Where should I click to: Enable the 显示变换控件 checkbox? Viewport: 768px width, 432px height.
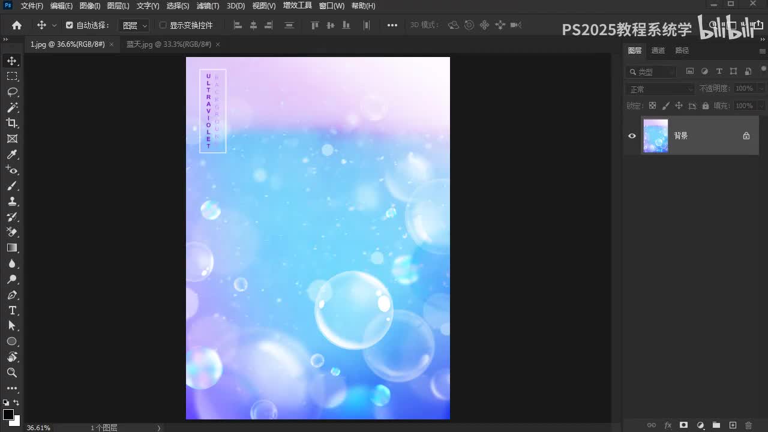163,25
